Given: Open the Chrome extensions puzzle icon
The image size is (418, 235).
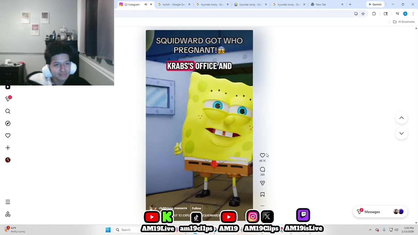Looking at the screenshot, I should (x=374, y=14).
